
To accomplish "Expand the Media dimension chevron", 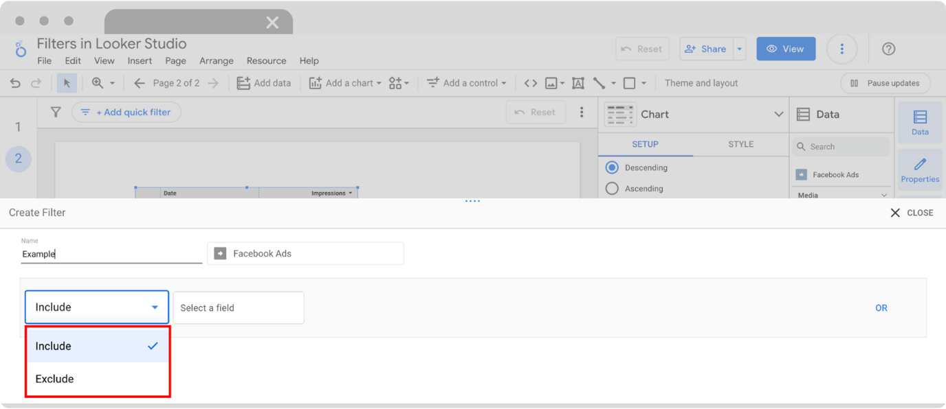I will pyautogui.click(x=883, y=194).
